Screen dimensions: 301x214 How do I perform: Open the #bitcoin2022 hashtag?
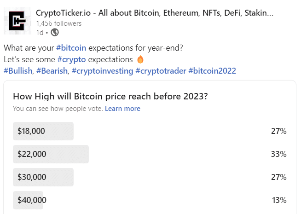pos(212,71)
